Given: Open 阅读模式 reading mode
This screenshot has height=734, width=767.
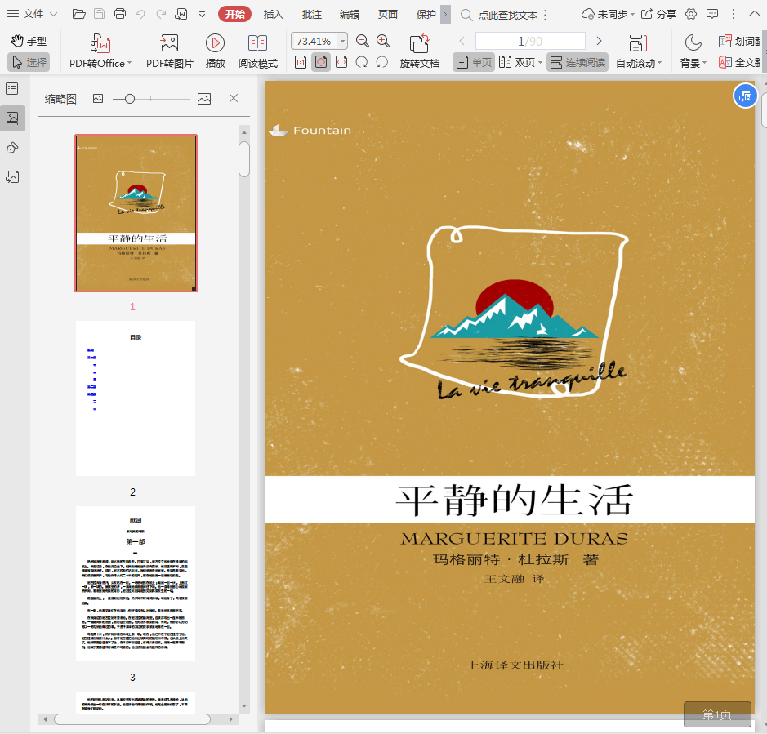Looking at the screenshot, I should tap(257, 43).
